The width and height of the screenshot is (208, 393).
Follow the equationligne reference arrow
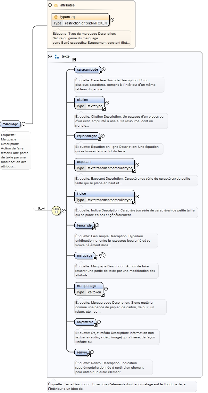tap(99, 139)
